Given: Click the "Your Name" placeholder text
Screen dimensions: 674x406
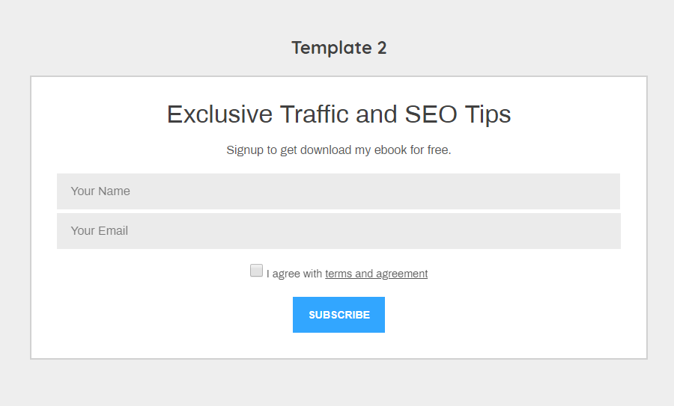Looking at the screenshot, I should (100, 191).
